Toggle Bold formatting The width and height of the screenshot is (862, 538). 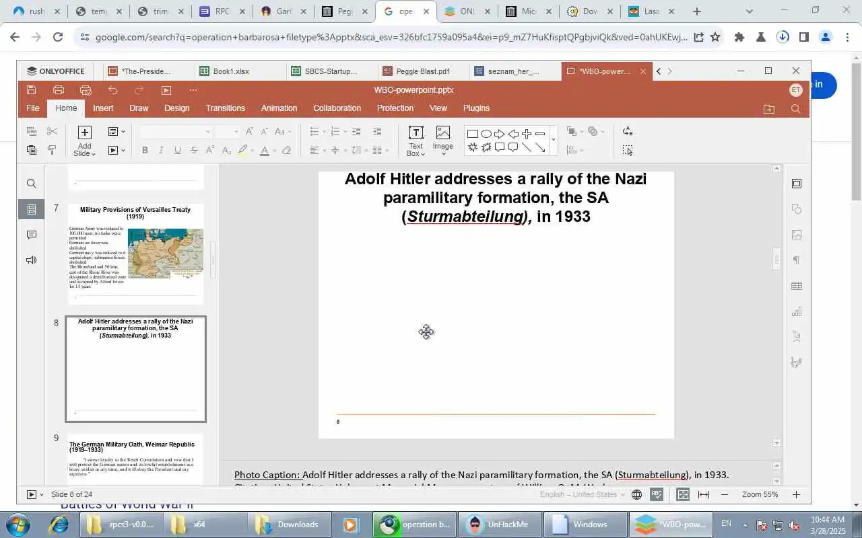[145, 151]
